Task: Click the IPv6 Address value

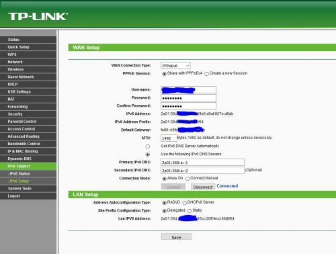Action: (197, 114)
